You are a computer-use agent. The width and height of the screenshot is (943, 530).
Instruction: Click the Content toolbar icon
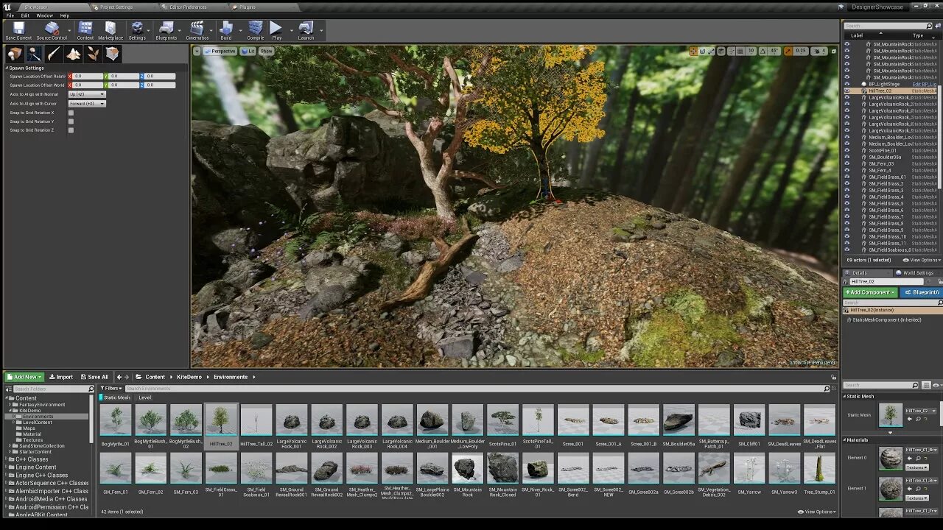click(85, 30)
